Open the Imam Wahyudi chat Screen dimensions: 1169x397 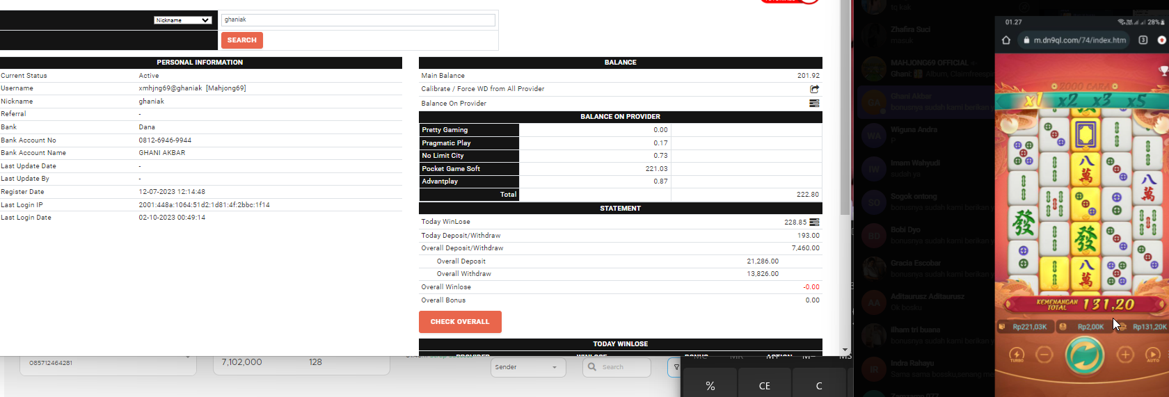click(x=925, y=168)
